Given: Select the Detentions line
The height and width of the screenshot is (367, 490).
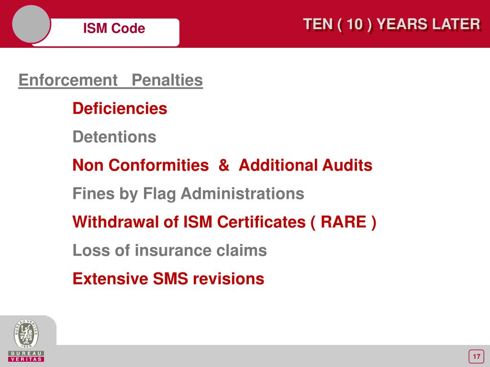Looking at the screenshot, I should pyautogui.click(x=114, y=137).
